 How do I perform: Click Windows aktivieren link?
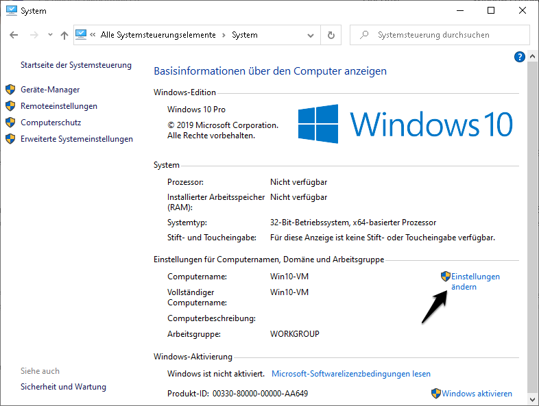477,394
